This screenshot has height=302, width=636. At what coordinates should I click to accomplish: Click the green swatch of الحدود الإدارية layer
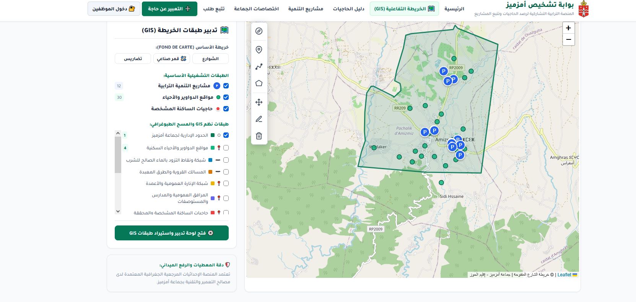pyautogui.click(x=213, y=135)
